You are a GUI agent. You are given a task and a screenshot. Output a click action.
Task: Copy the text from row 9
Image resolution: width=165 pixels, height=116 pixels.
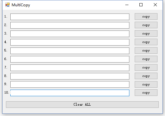(x=146, y=85)
